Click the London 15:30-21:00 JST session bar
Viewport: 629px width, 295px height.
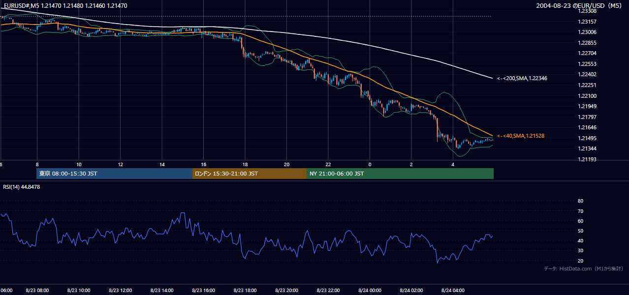[x=250, y=174]
